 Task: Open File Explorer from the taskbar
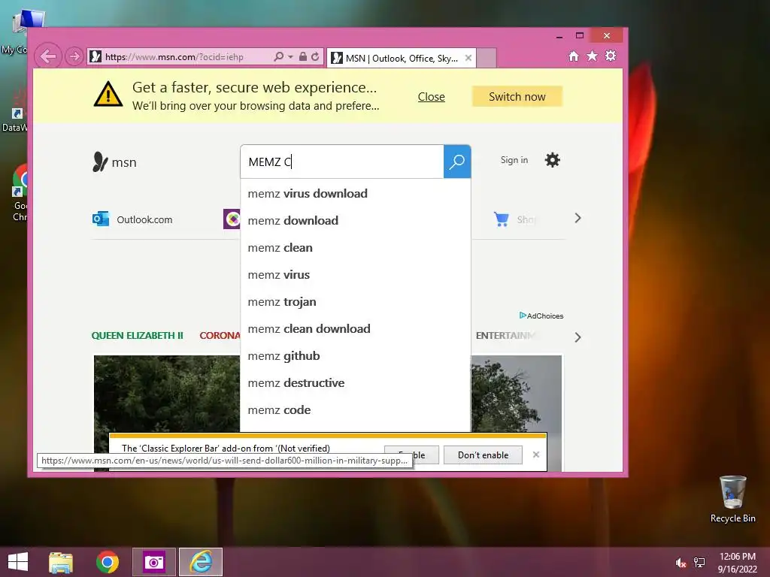tap(61, 562)
